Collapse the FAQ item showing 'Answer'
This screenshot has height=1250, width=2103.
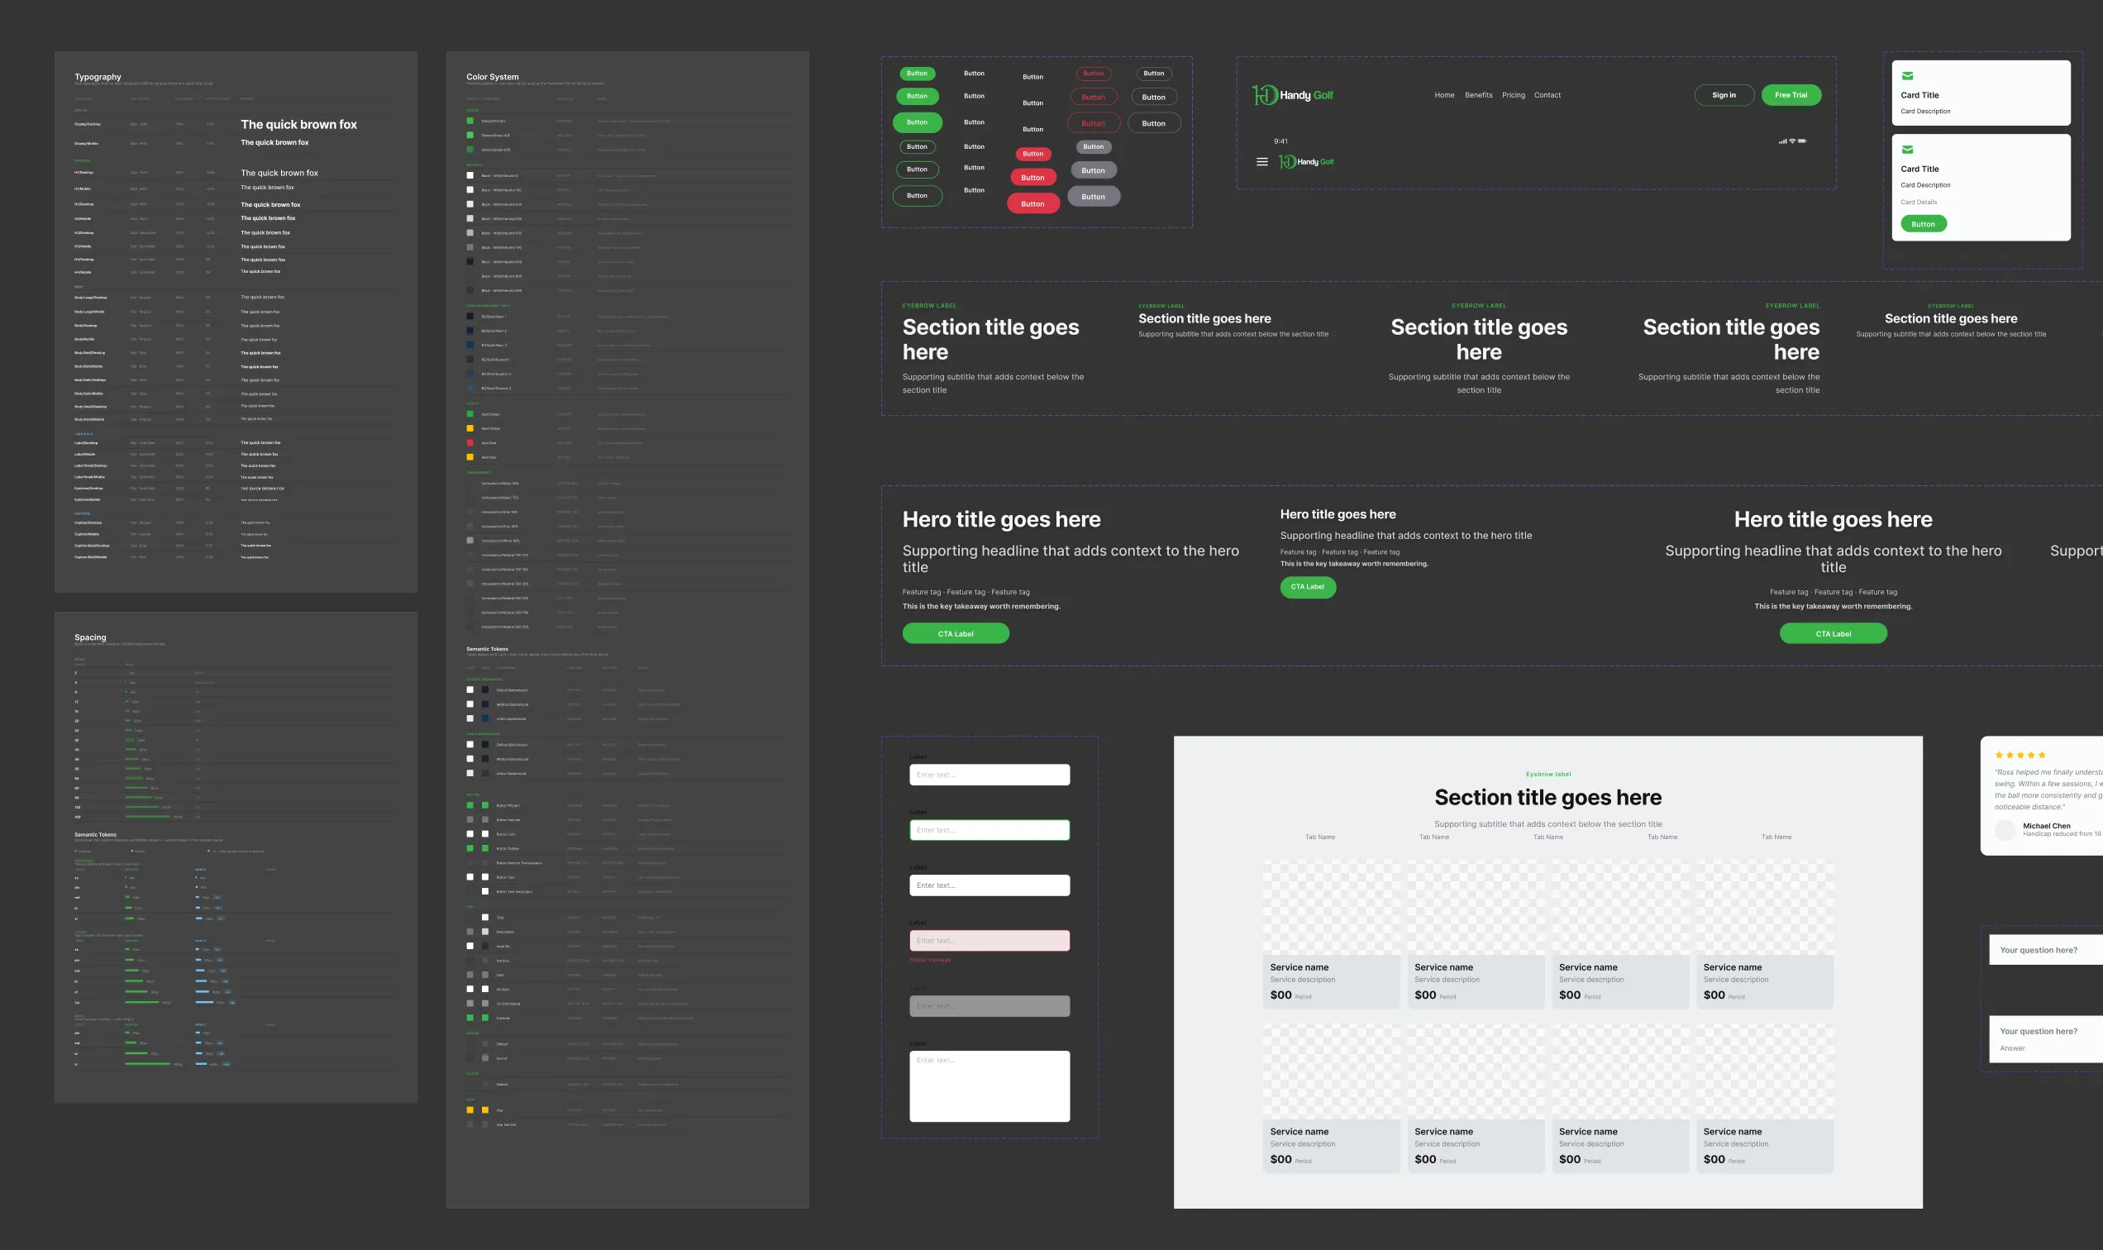2045,1039
